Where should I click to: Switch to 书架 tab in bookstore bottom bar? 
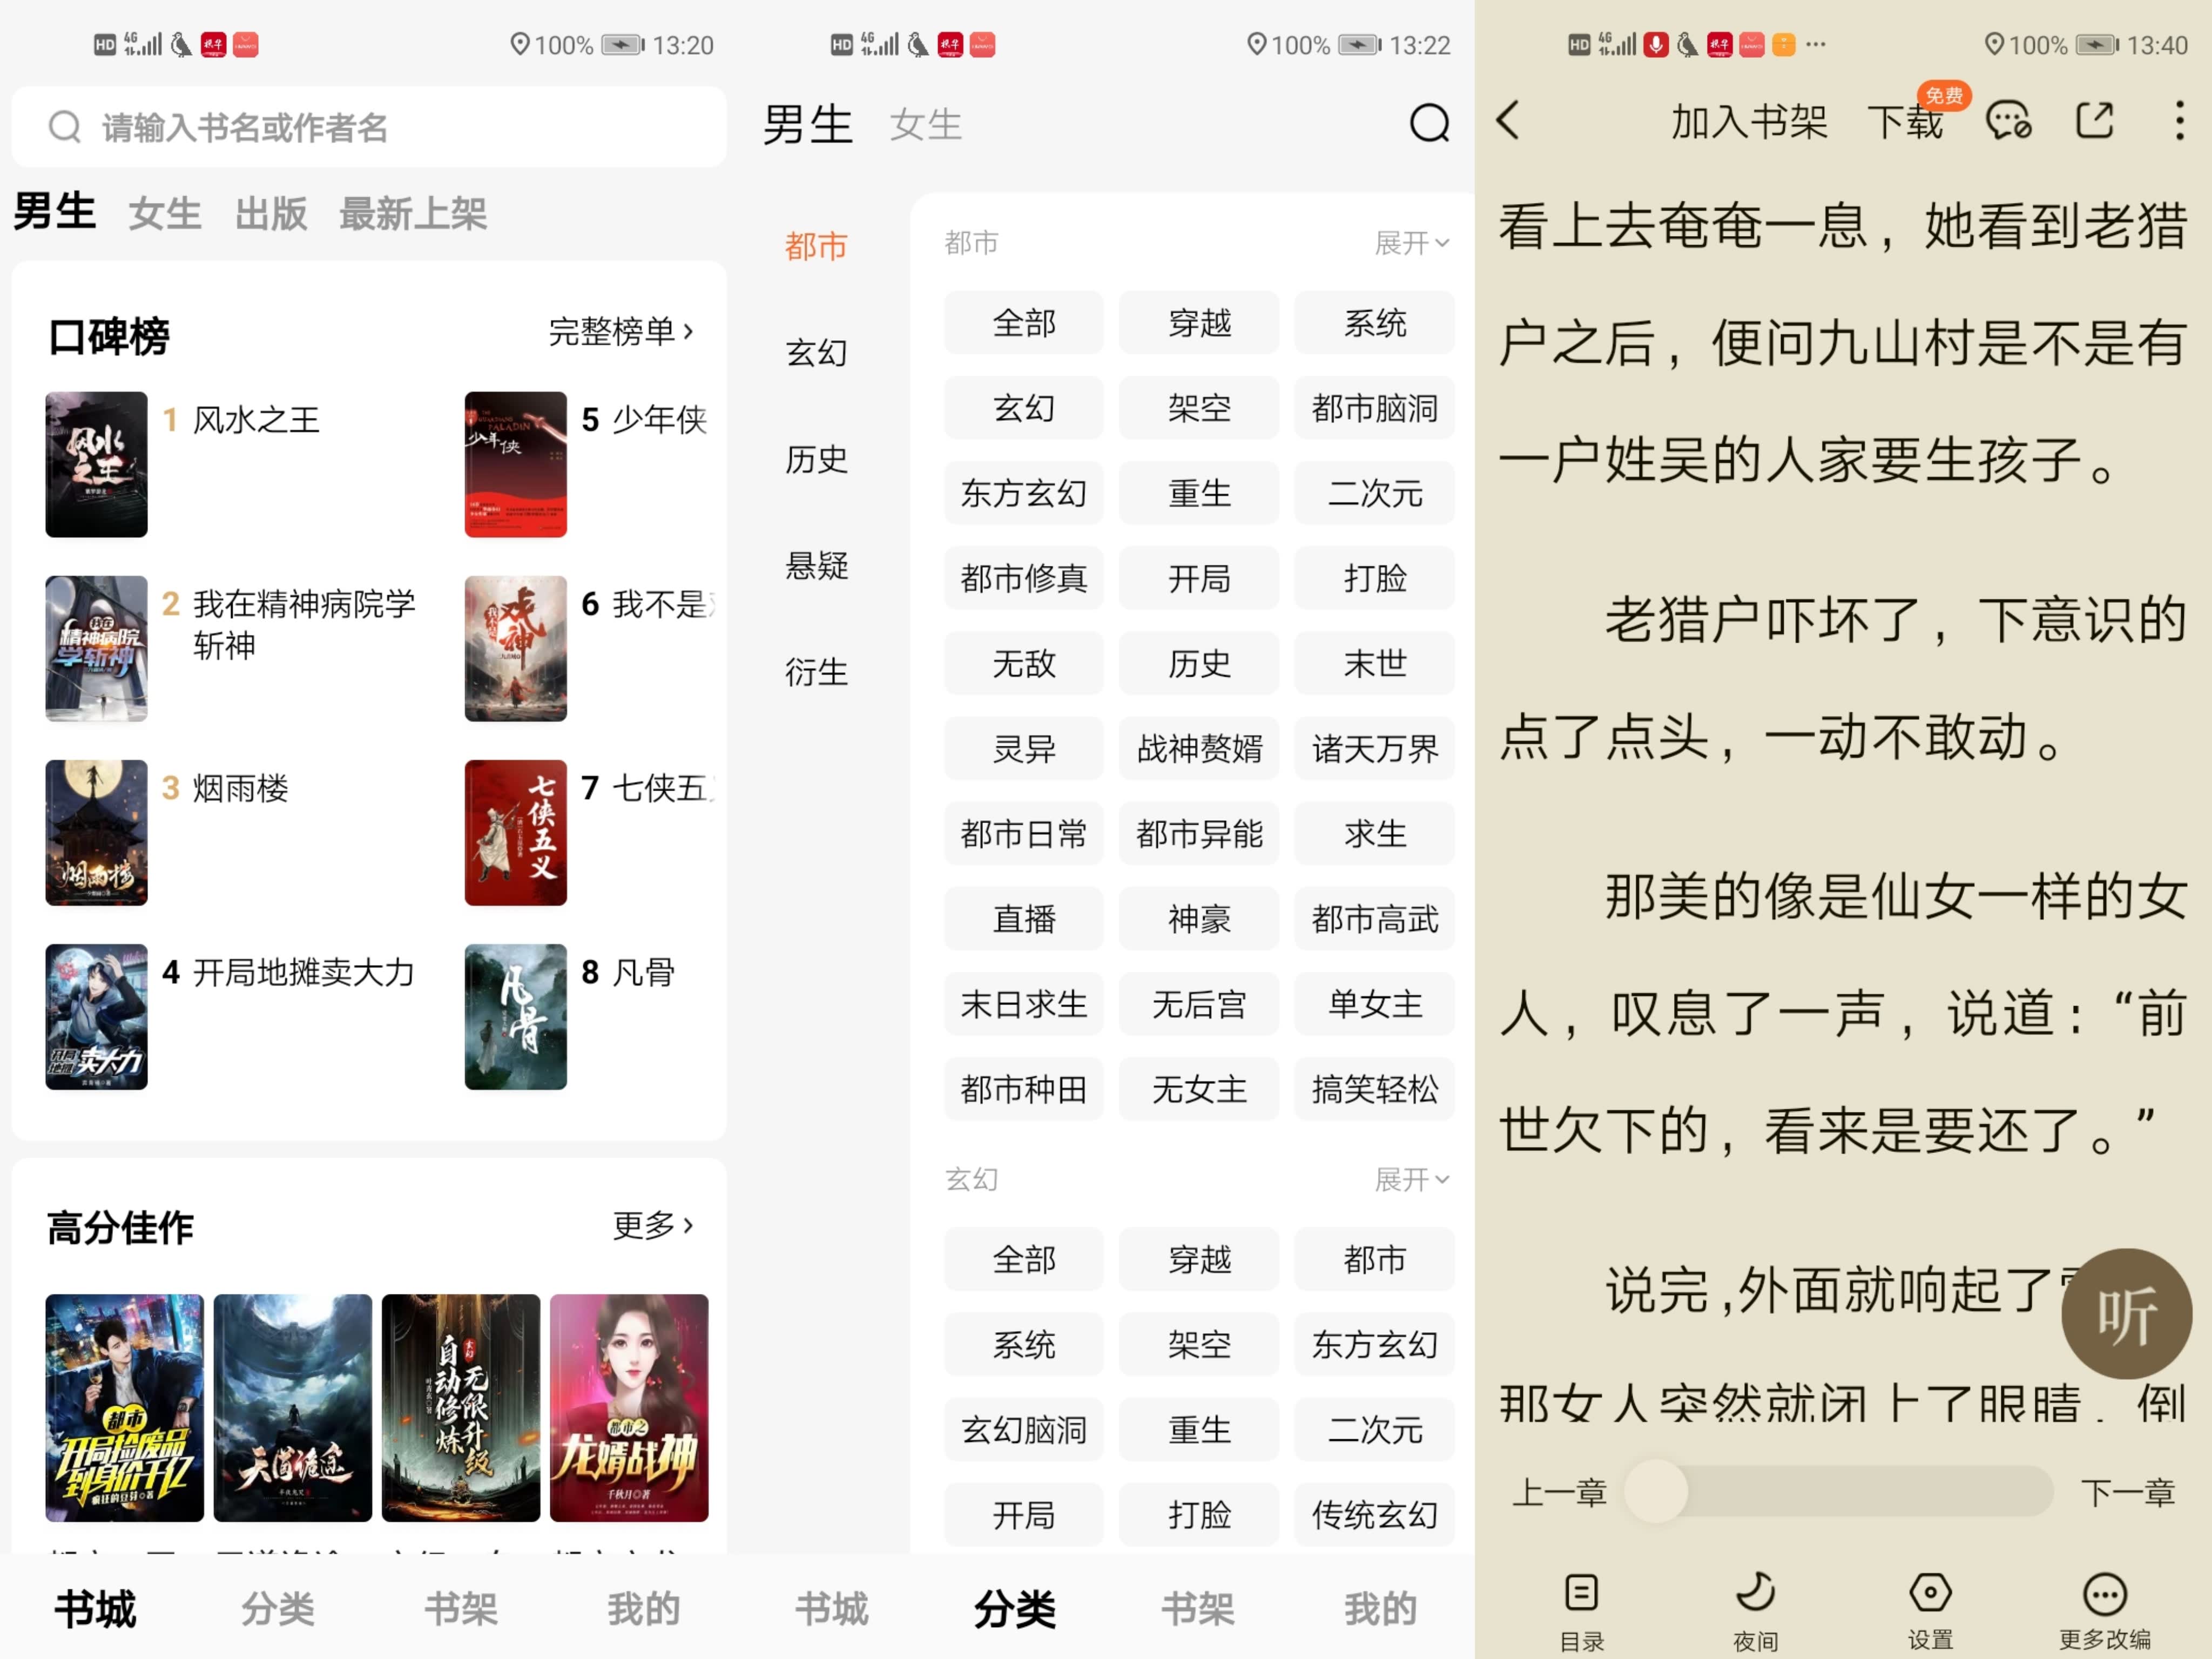(461, 1609)
